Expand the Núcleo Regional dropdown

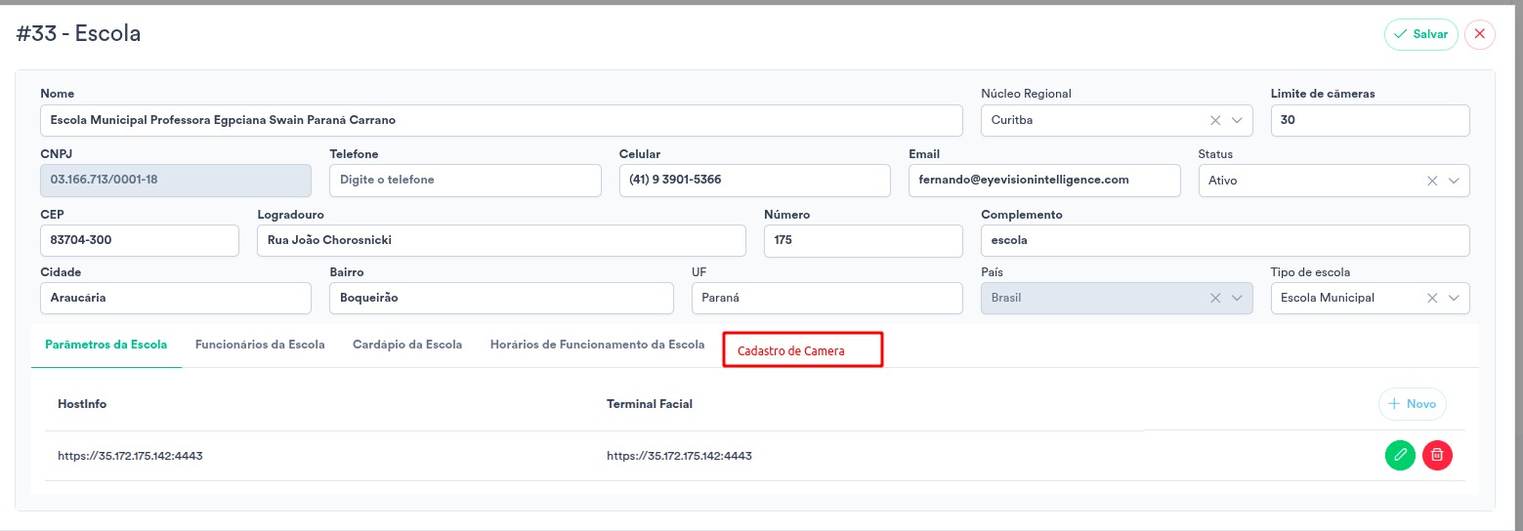click(1238, 120)
